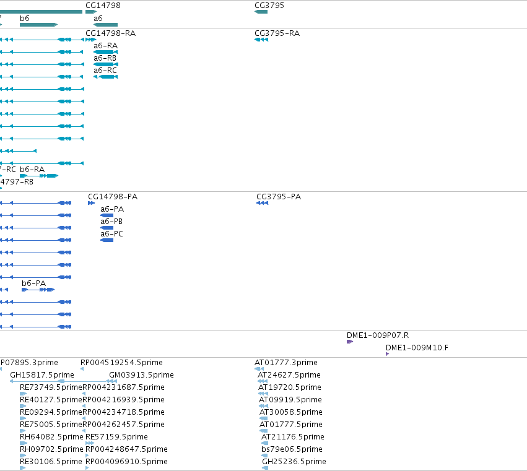Click the b6-RA transcript label

(x=32, y=170)
